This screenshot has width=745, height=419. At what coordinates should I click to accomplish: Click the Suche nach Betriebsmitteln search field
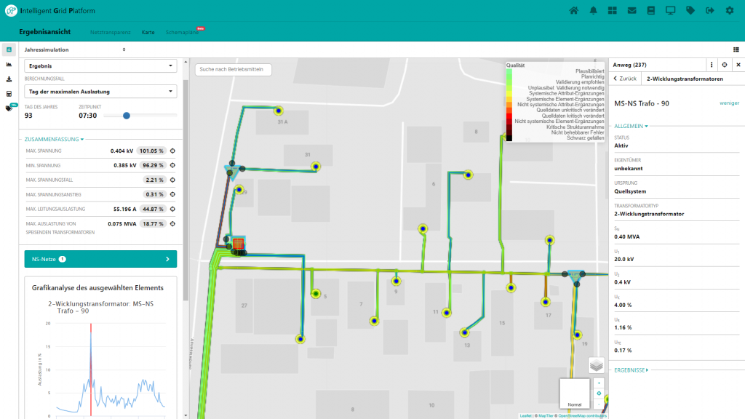(x=233, y=70)
